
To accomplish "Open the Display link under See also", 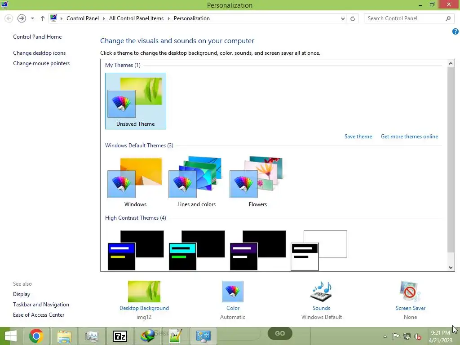I will 22,294.
